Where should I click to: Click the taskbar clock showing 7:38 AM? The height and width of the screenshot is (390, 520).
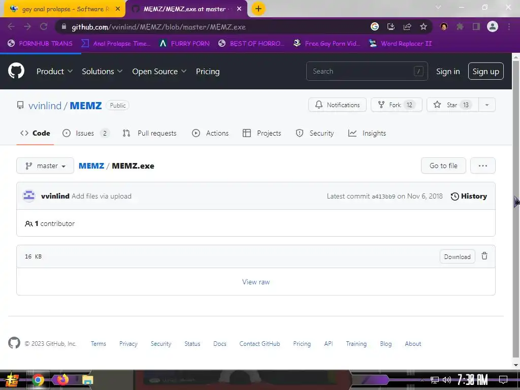[x=472, y=379]
